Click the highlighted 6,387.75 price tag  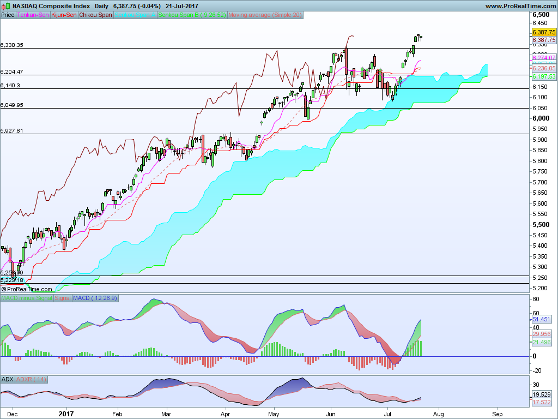coord(543,33)
